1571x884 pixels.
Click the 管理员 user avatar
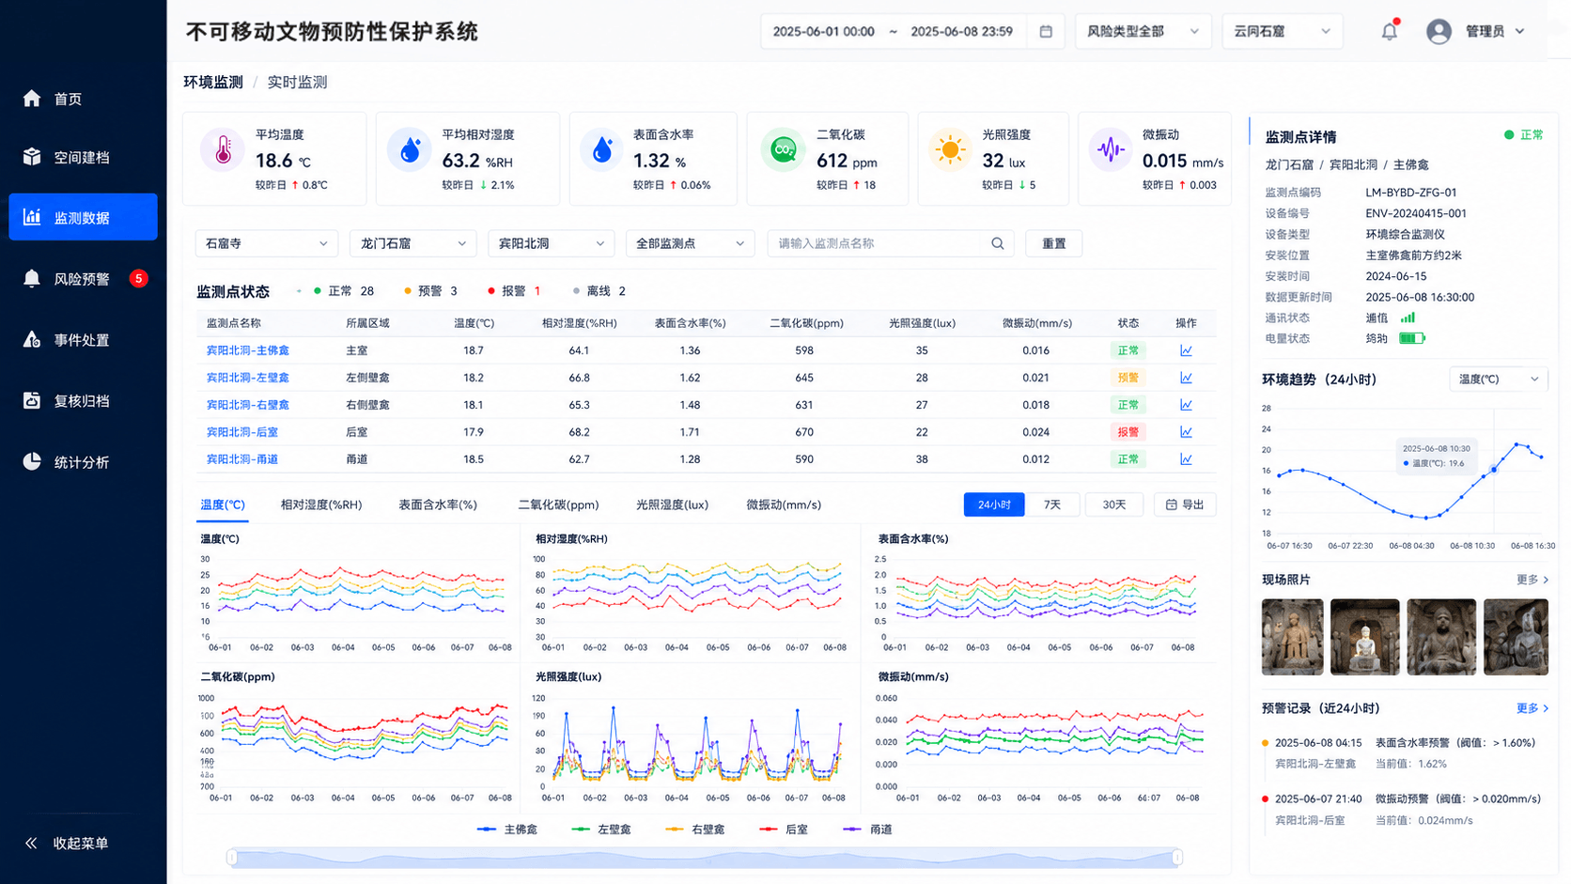pos(1439,31)
